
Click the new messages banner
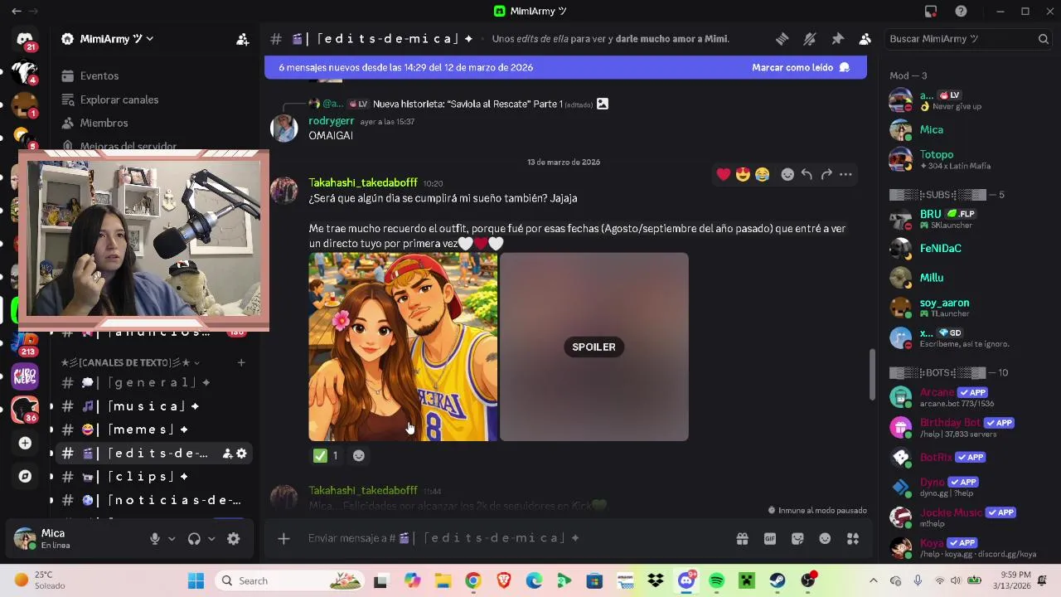565,67
